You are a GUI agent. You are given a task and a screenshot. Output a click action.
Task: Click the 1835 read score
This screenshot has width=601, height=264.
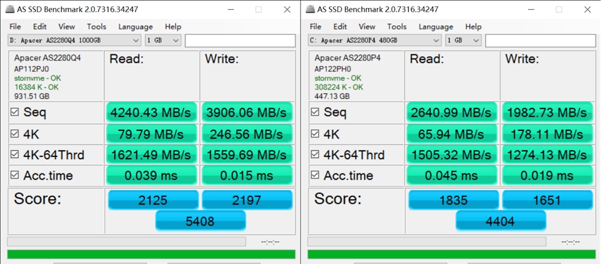point(454,200)
